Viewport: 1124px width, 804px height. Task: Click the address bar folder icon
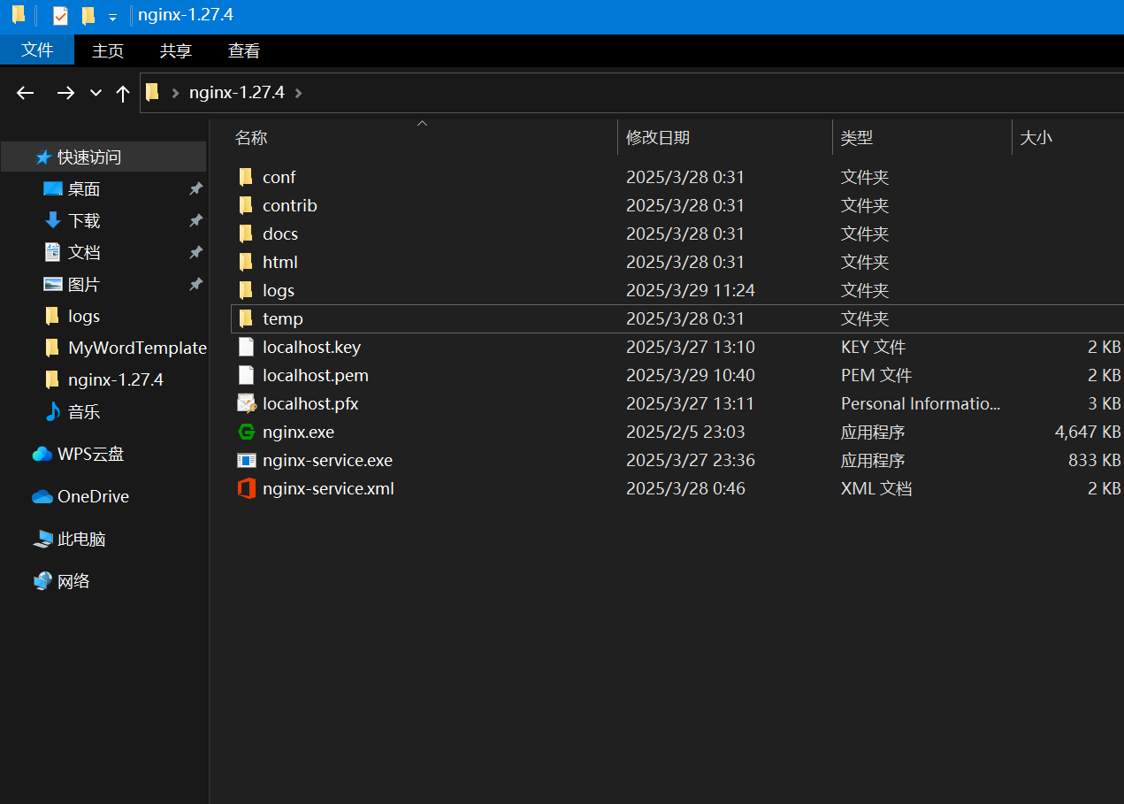152,92
